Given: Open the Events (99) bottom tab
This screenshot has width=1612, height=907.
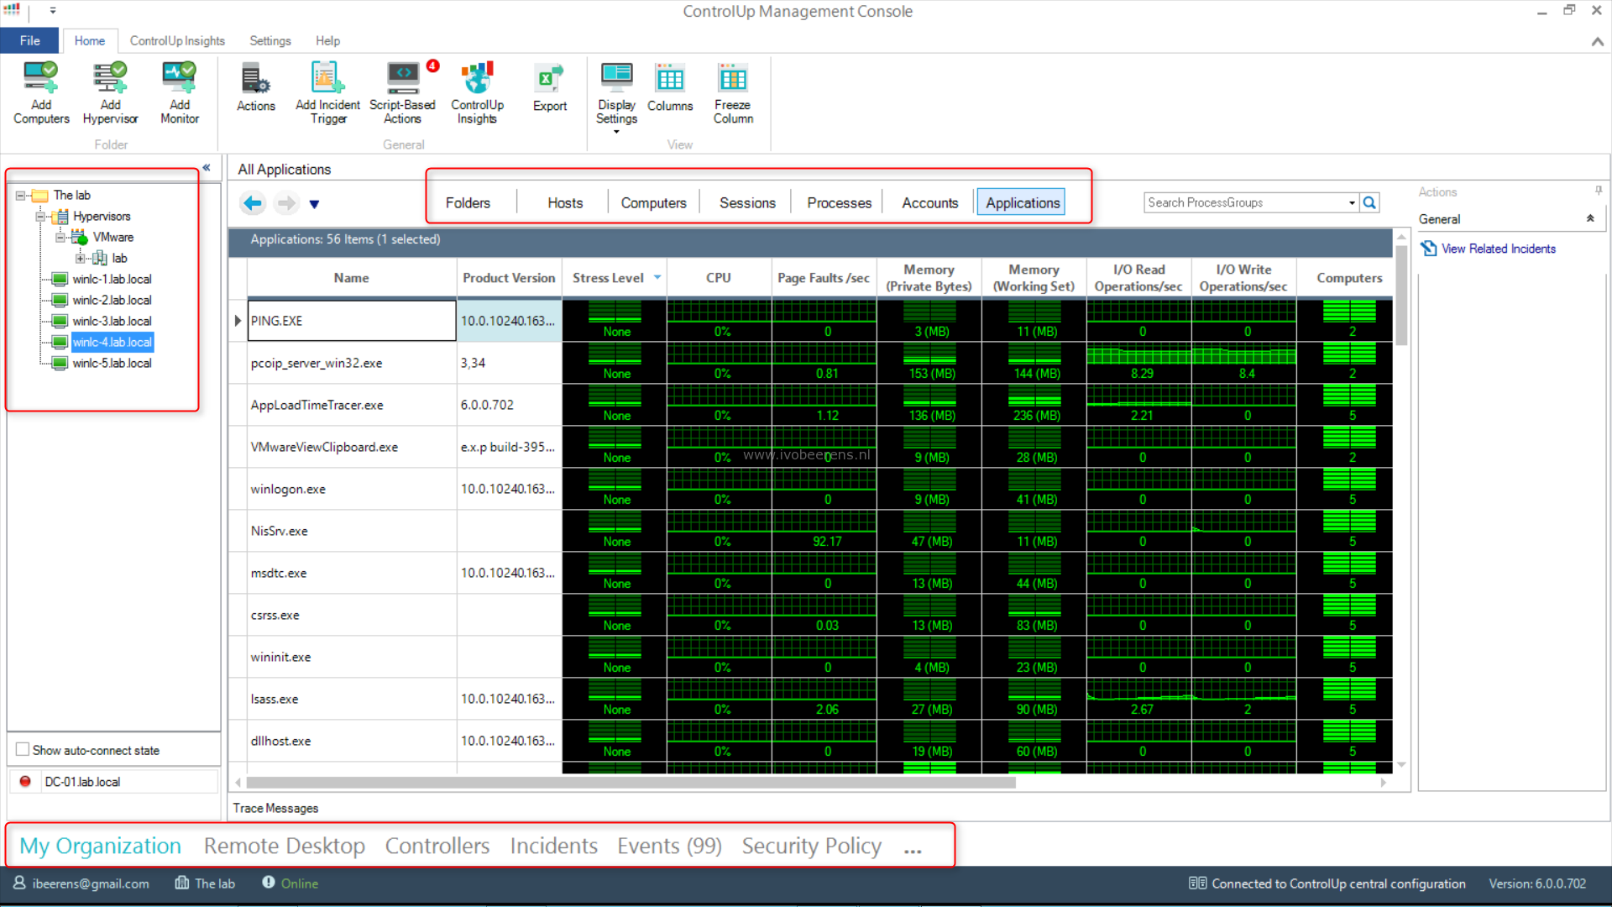Looking at the screenshot, I should click(669, 846).
